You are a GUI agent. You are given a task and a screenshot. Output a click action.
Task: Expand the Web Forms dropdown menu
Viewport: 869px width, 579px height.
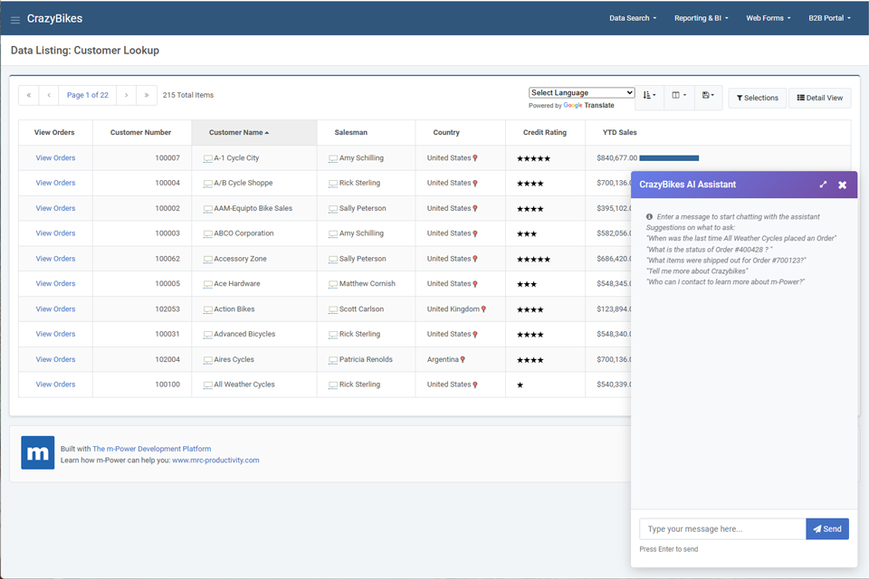click(769, 17)
